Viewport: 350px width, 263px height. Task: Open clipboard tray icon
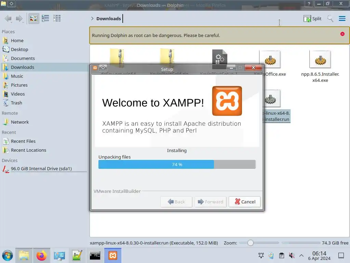click(x=282, y=255)
